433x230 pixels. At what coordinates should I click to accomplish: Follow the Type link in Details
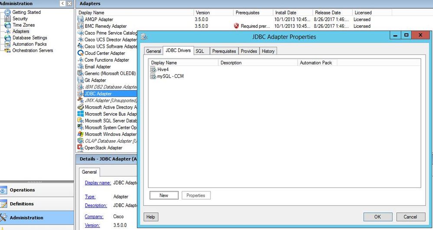pyautogui.click(x=90, y=197)
